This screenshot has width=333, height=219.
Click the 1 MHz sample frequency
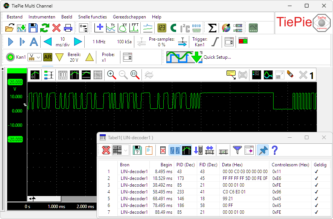tap(99, 42)
